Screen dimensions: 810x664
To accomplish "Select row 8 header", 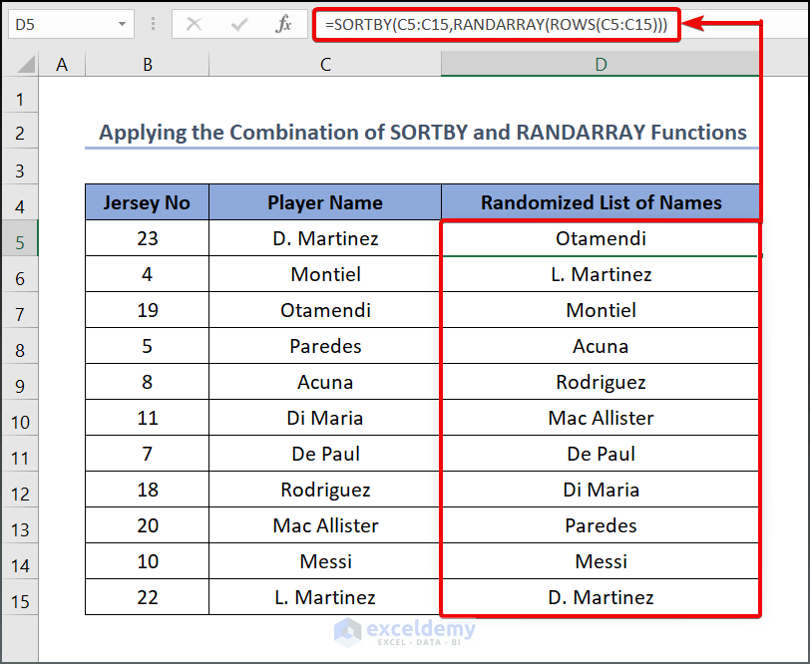I will (x=20, y=346).
